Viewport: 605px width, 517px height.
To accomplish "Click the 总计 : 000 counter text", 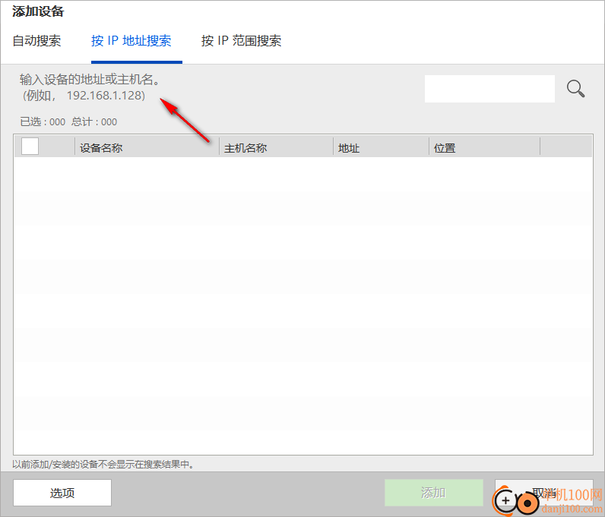I will pyautogui.click(x=94, y=121).
